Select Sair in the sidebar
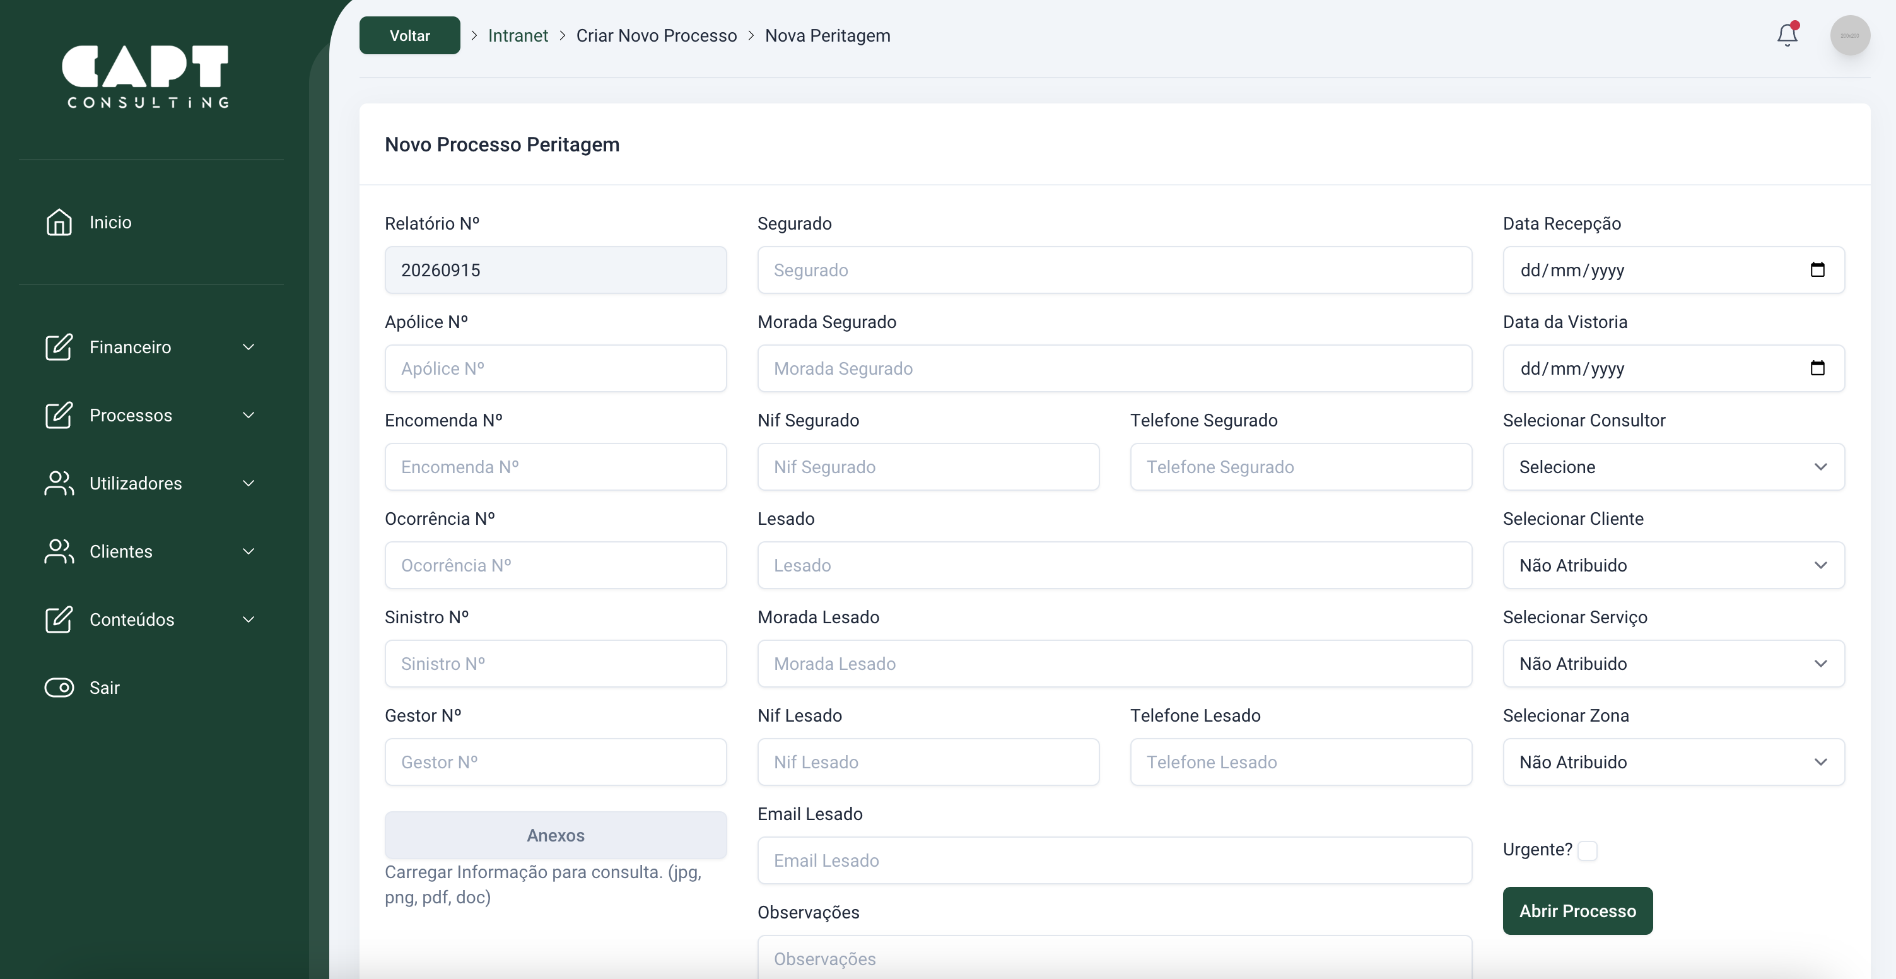Image resolution: width=1896 pixels, height=979 pixels. click(105, 688)
